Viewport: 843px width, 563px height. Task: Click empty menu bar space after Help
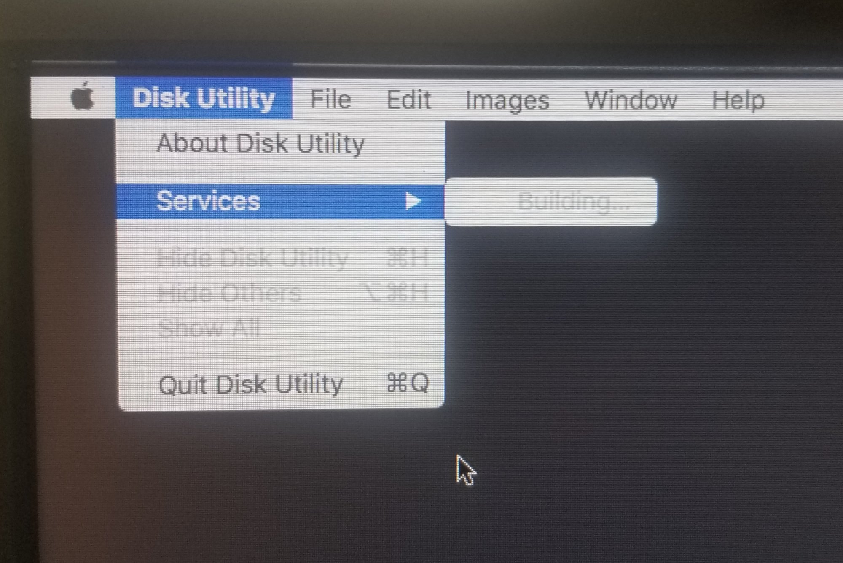click(x=805, y=100)
